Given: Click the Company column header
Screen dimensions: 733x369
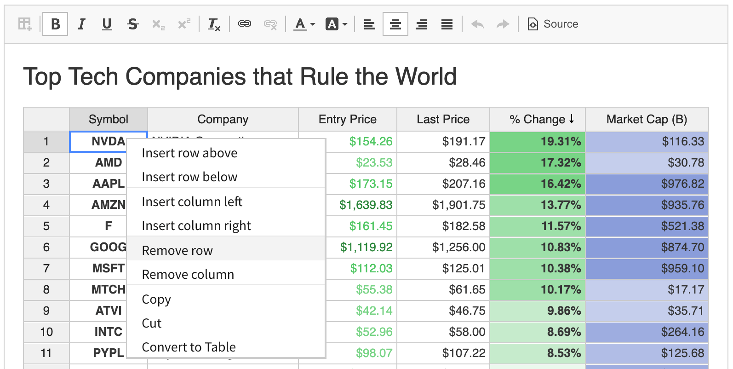Looking at the screenshot, I should (x=223, y=119).
